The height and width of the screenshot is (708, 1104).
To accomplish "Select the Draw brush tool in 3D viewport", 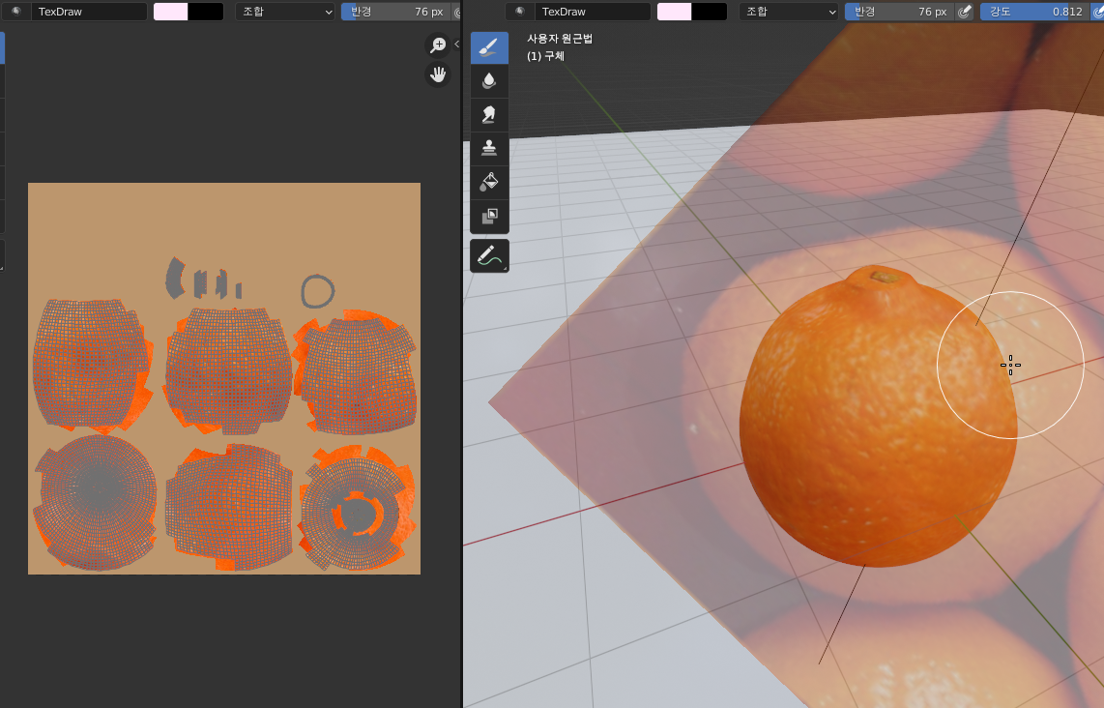I will click(489, 47).
